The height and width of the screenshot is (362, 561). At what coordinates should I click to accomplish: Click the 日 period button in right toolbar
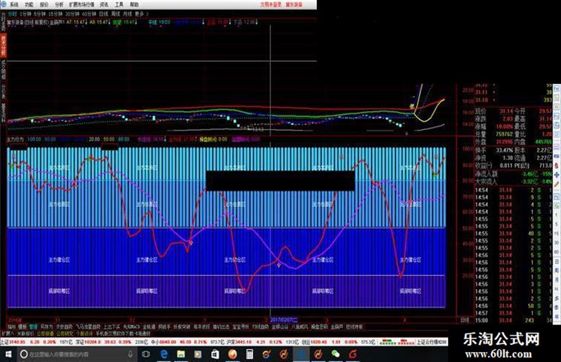(x=557, y=262)
